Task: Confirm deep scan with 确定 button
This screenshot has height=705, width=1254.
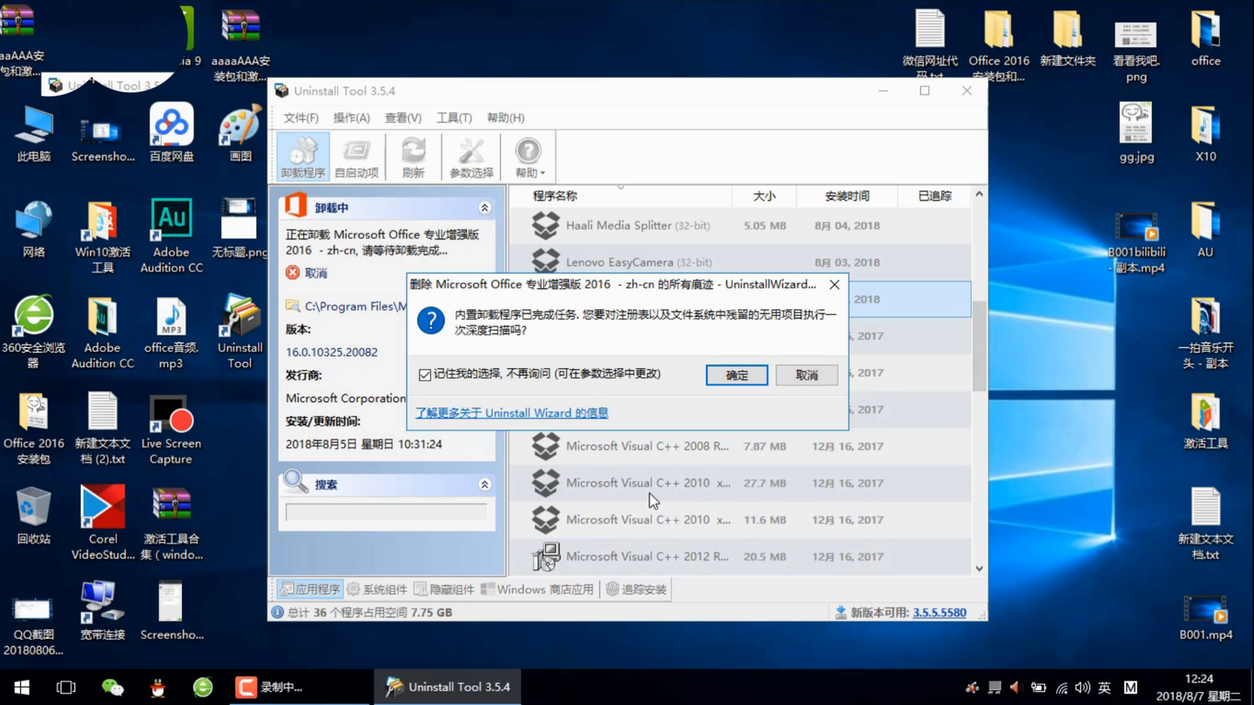Action: [737, 375]
